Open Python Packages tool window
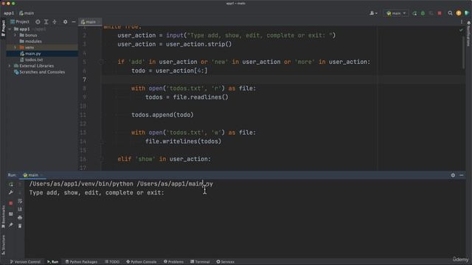 [x=81, y=262]
